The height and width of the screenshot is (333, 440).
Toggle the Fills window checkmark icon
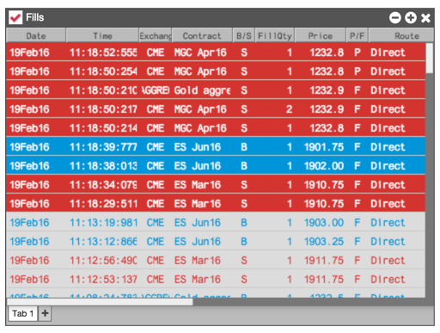coord(15,17)
